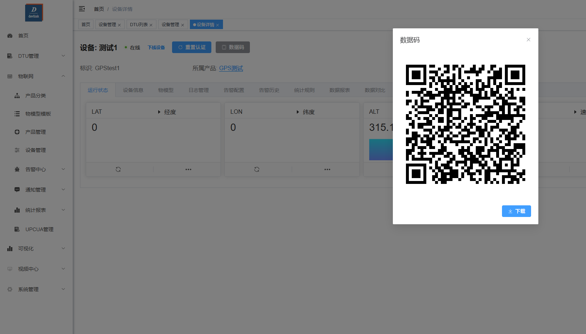This screenshot has height=334, width=586.
Task: Go to 首页 in breadcrumb
Action: (x=99, y=9)
